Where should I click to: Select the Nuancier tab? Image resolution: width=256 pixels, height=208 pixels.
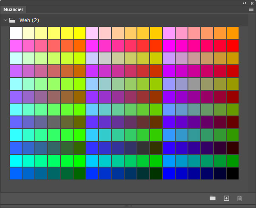tap(13, 9)
